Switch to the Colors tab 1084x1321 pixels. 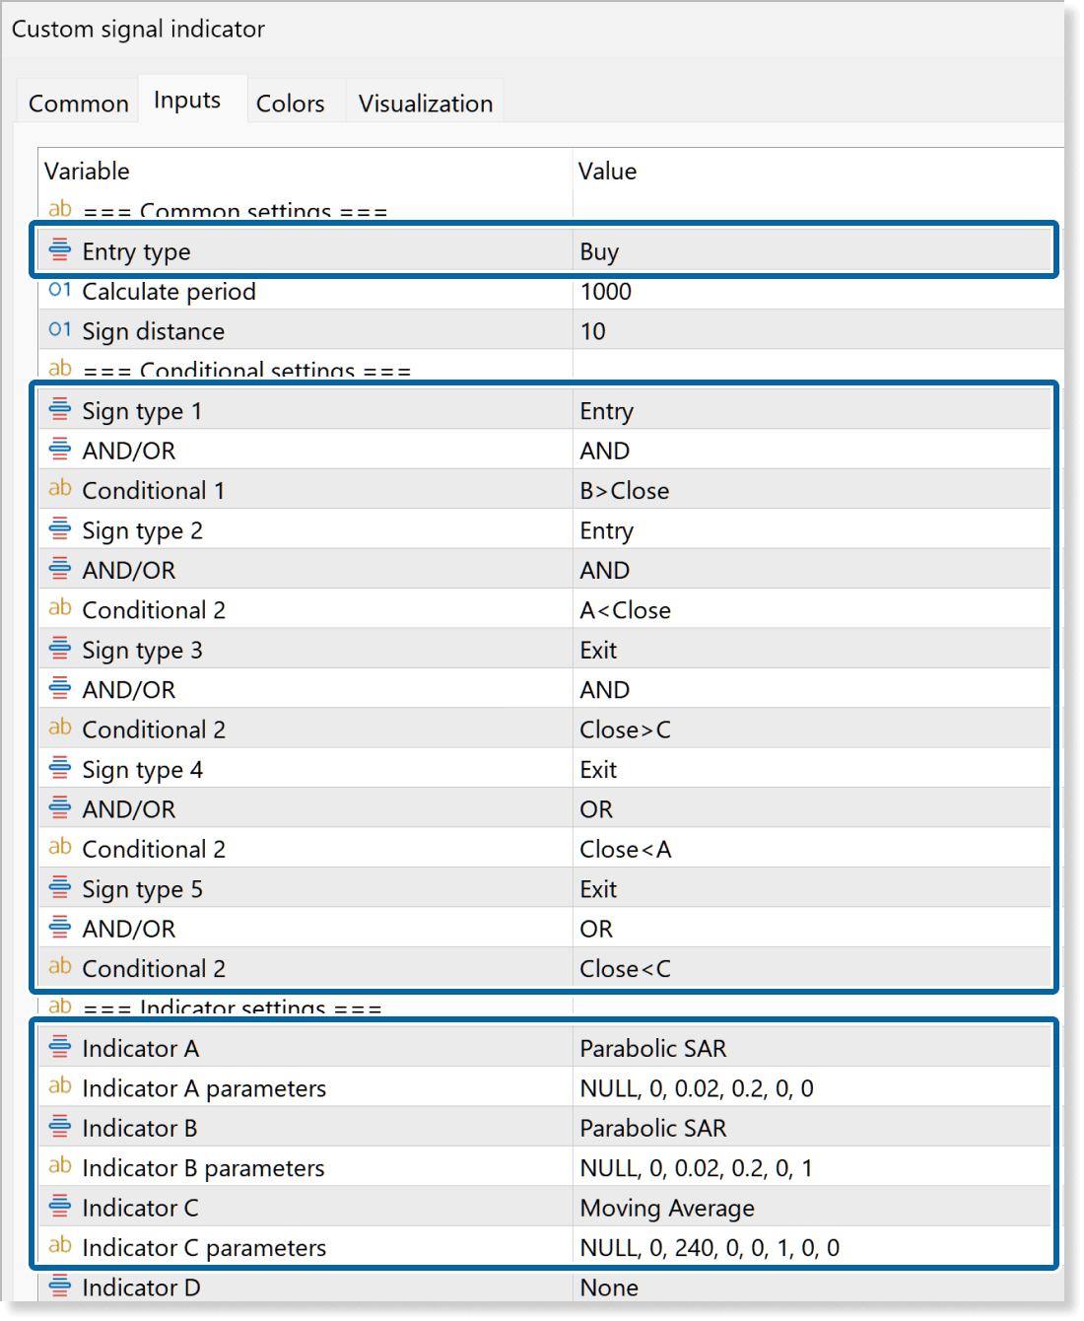pos(289,102)
